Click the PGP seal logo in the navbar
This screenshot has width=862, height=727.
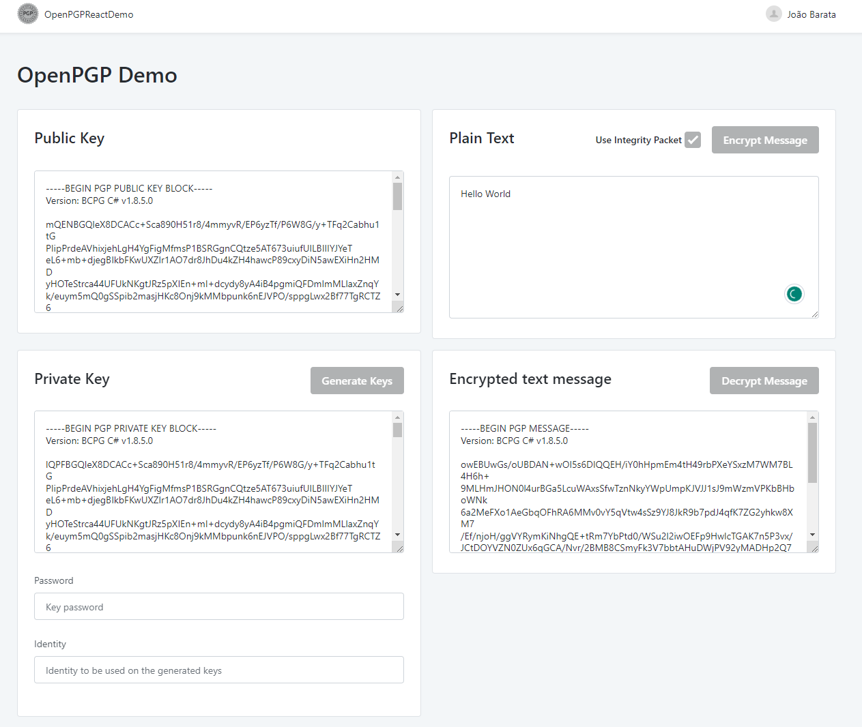pos(27,14)
